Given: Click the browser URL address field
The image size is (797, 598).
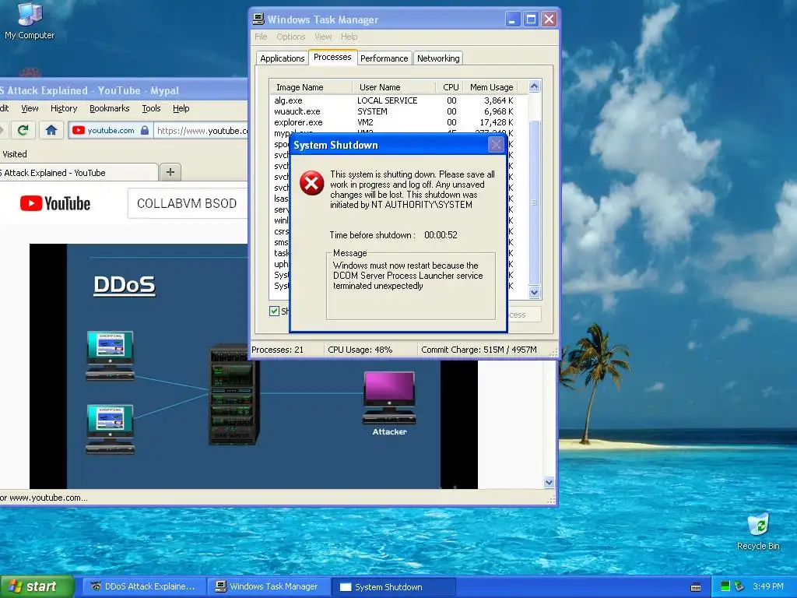Looking at the screenshot, I should [x=202, y=131].
